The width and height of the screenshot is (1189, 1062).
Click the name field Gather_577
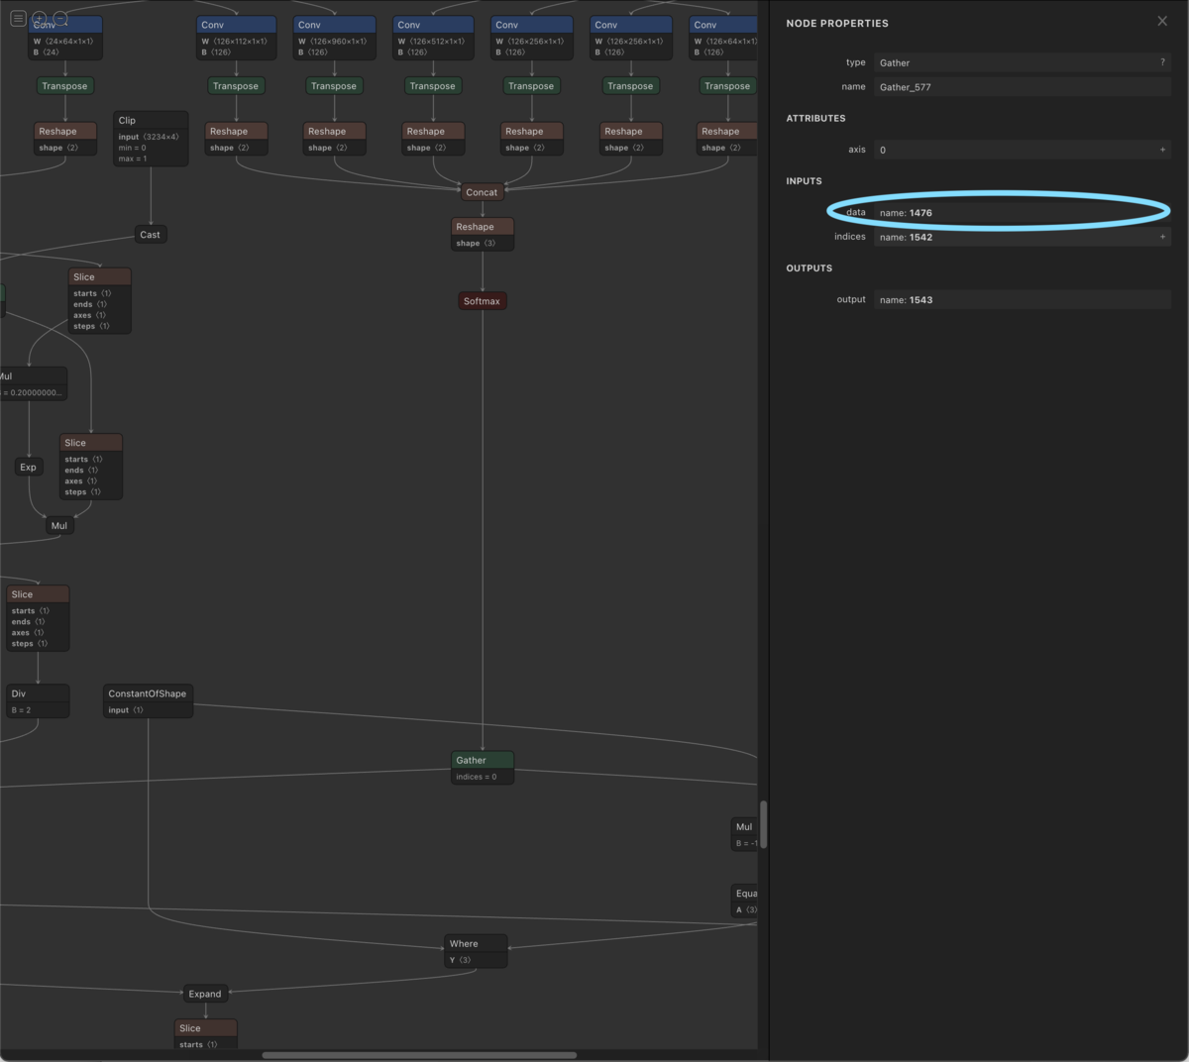1022,87
